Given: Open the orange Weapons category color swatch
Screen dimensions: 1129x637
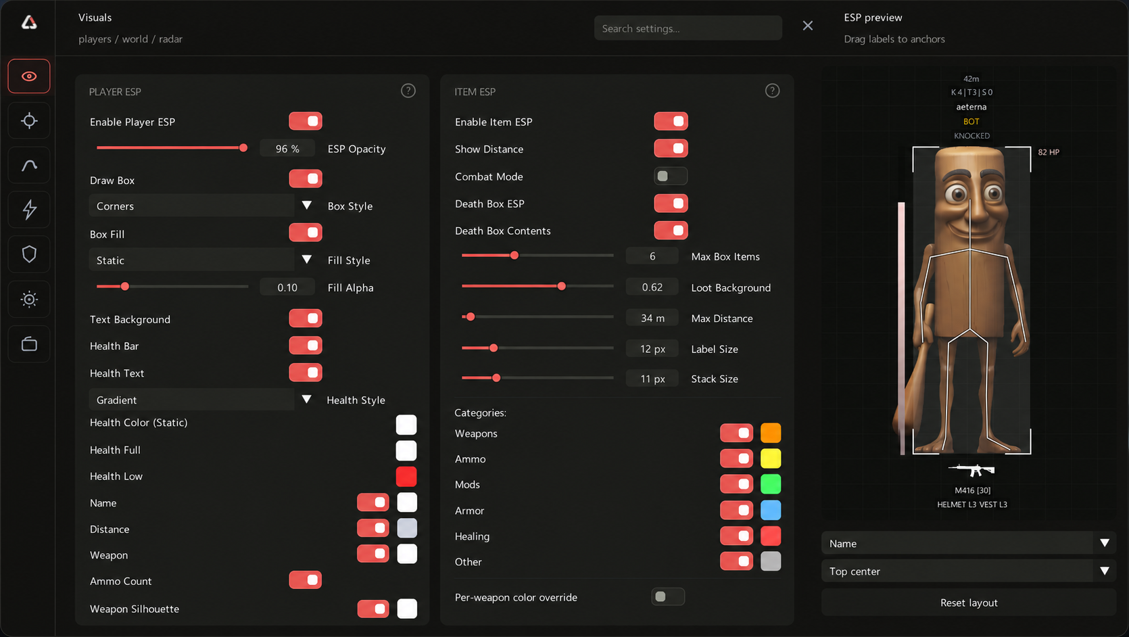Looking at the screenshot, I should point(771,433).
